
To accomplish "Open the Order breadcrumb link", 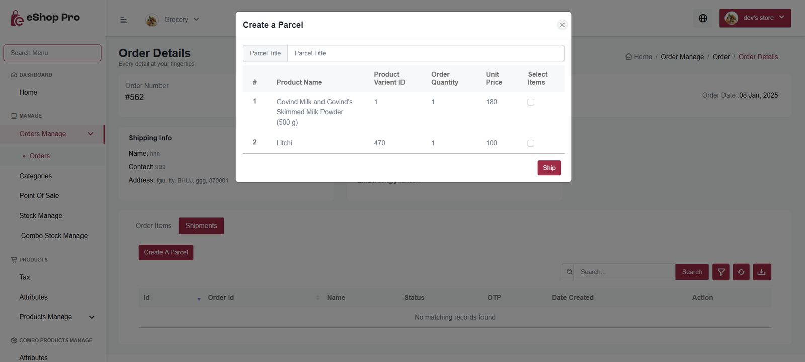I will point(721,57).
